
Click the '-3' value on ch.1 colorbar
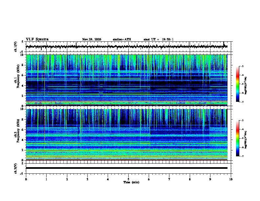[242, 66]
